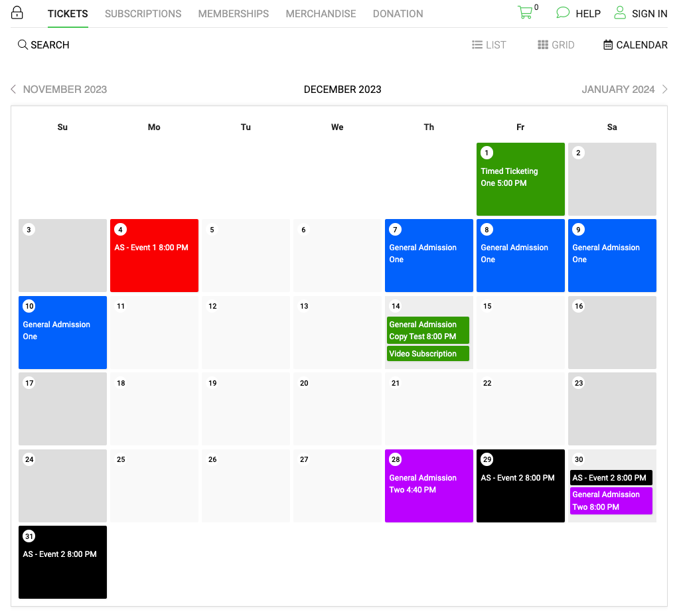The image size is (679, 614).
Task: Click date number 14
Action: click(x=396, y=306)
